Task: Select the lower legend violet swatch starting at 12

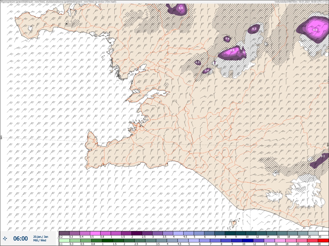Action: [x=258, y=241]
